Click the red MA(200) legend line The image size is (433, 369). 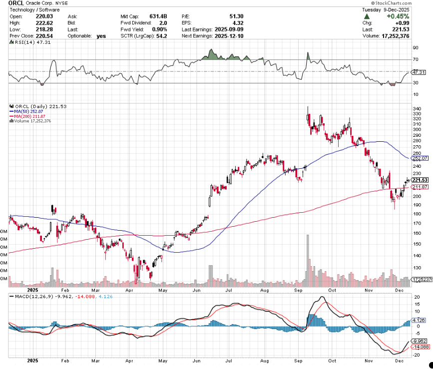[x=12, y=116]
